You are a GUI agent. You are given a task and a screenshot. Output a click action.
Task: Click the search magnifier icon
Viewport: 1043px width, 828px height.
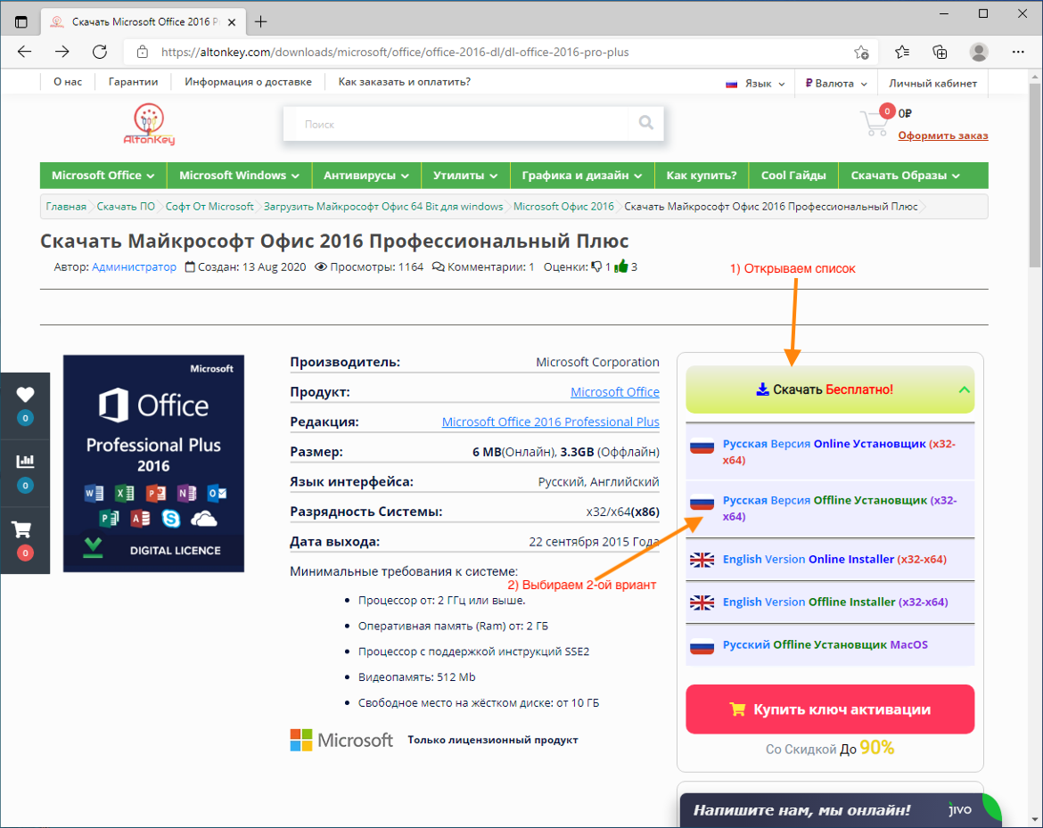click(646, 122)
